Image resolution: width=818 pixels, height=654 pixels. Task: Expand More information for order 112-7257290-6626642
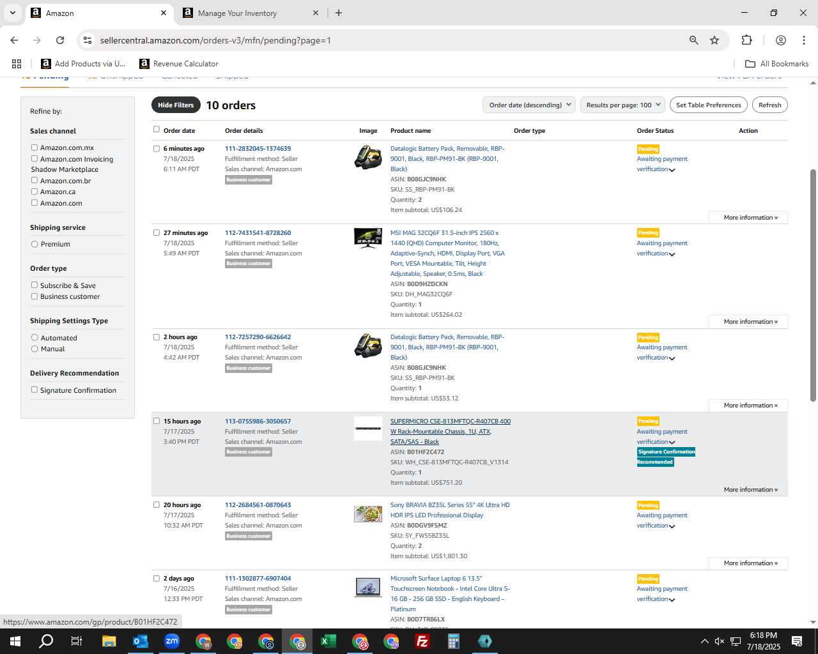point(748,406)
